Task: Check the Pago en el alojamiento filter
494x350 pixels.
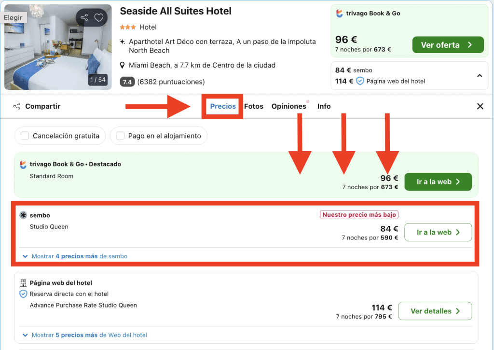Action: click(120, 136)
